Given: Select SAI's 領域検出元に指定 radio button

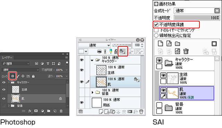Looking at the screenshot, I should [x=156, y=35].
